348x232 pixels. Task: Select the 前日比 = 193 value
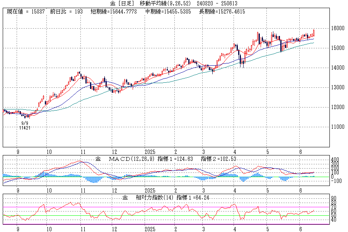67,12
